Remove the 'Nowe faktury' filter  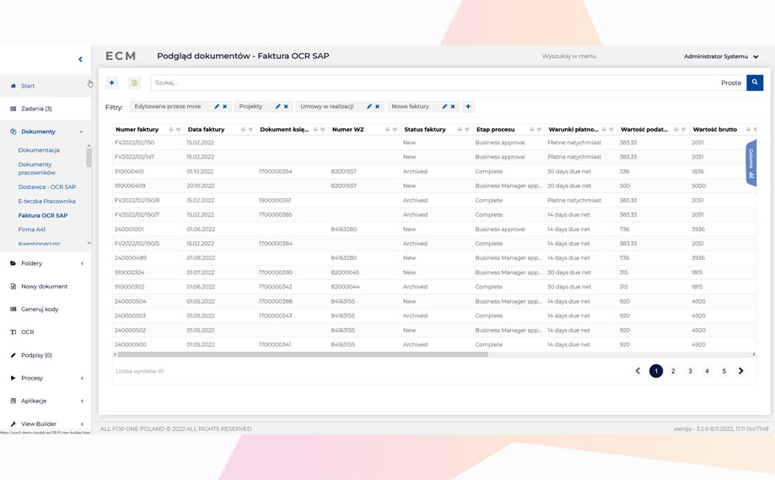(x=453, y=107)
